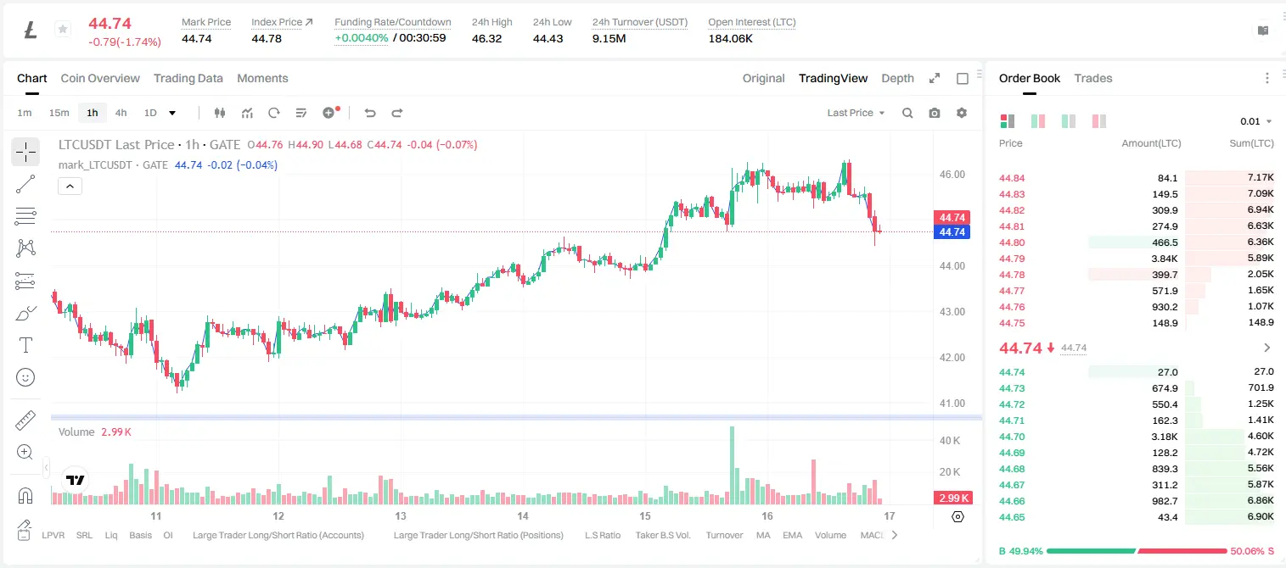Open the Last Price dropdown

click(856, 113)
